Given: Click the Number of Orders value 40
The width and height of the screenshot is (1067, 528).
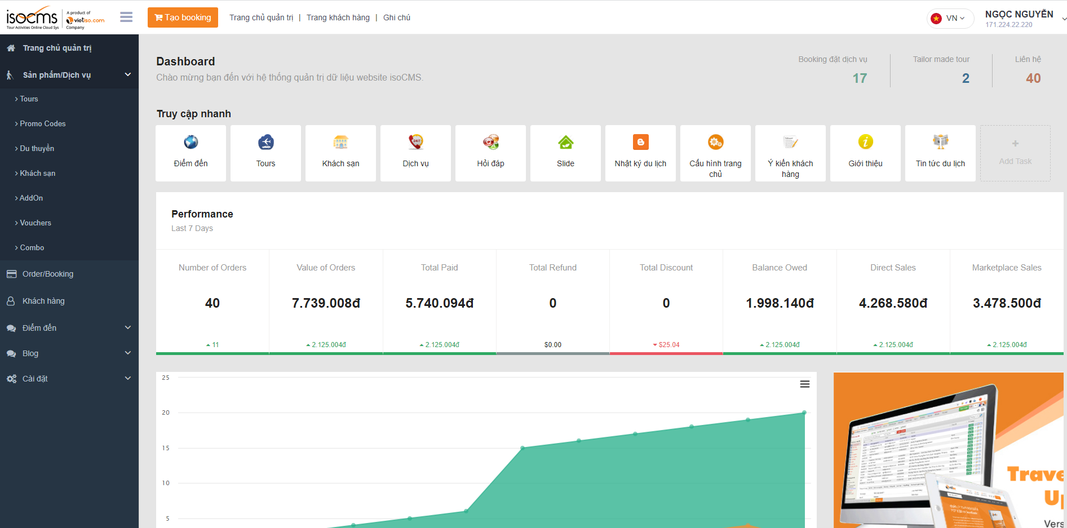Looking at the screenshot, I should coord(212,303).
